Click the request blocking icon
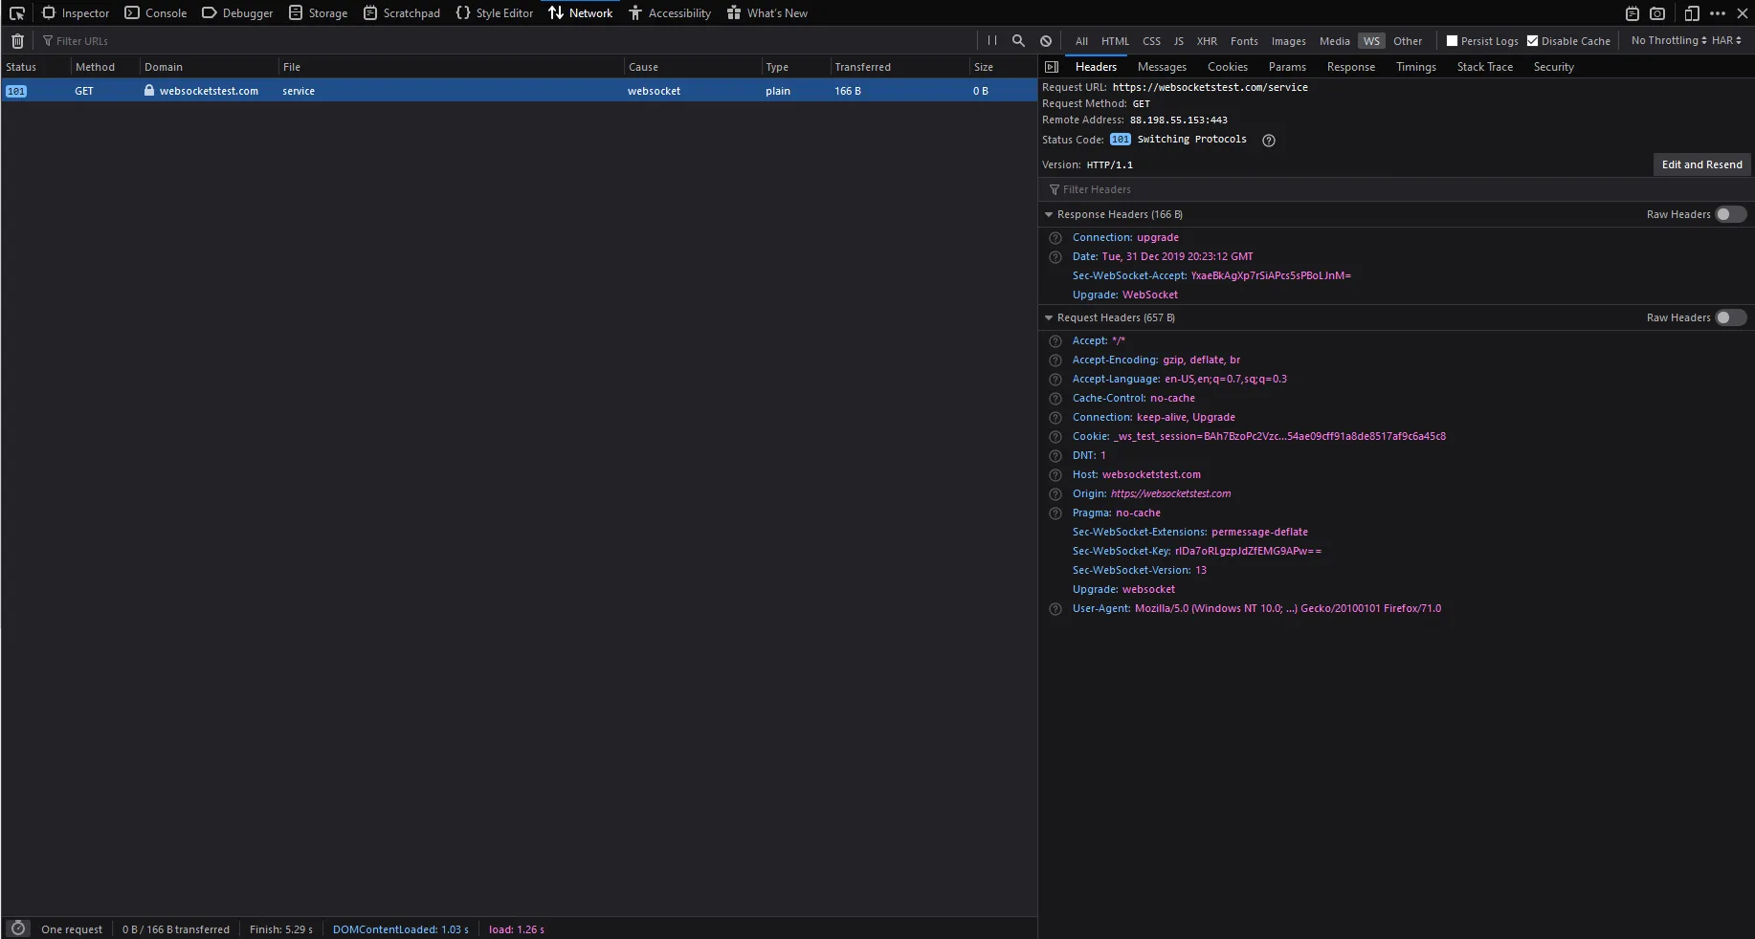Image resolution: width=1755 pixels, height=939 pixels. point(1046,41)
